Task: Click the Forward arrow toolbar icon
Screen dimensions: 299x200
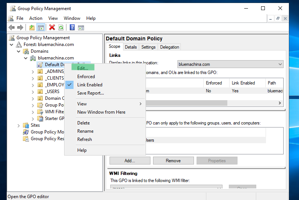Action: (x=20, y=28)
